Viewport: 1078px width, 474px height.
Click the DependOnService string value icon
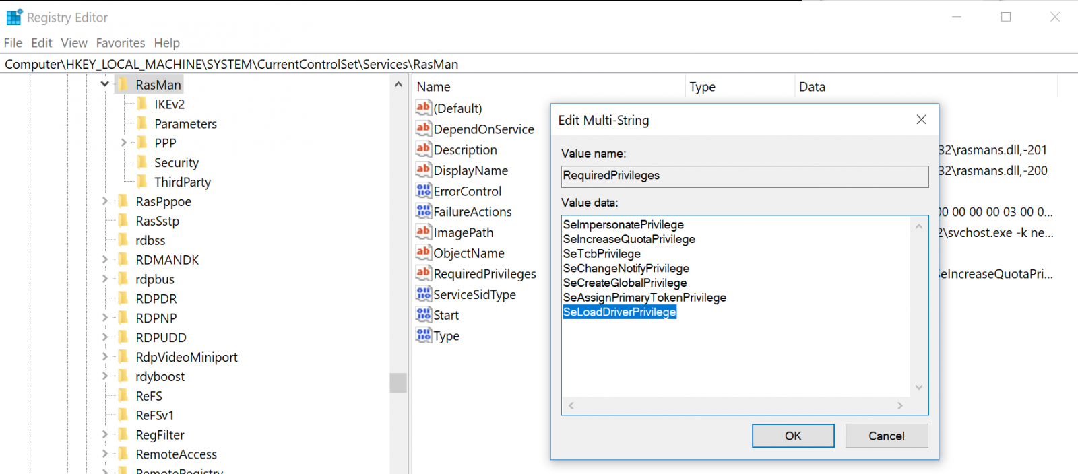click(x=423, y=129)
